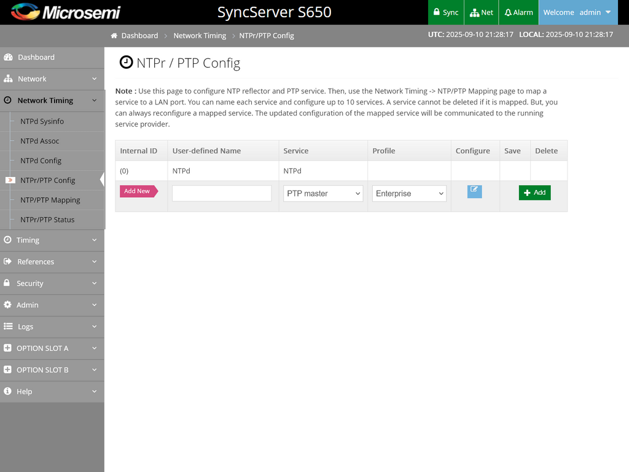This screenshot has width=629, height=472.
Task: Expand the Timing sidebar menu
Action: [x=52, y=240]
